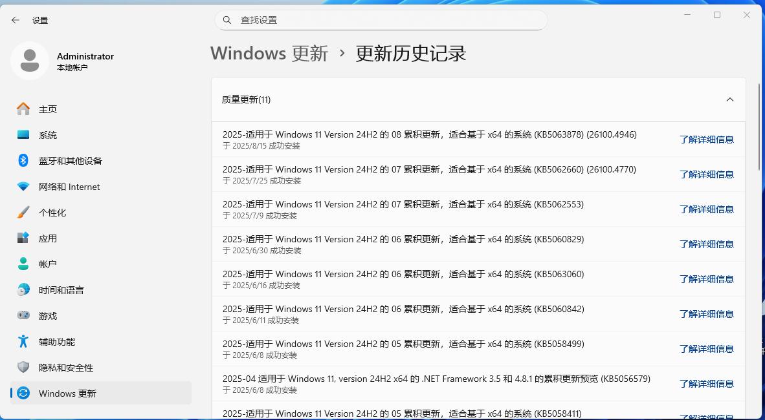This screenshot has width=765, height=420.
Task: Click the 质量更新(11) section label
Action: [246, 100]
